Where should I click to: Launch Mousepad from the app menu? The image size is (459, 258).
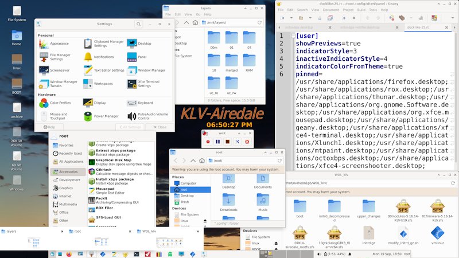(121, 191)
